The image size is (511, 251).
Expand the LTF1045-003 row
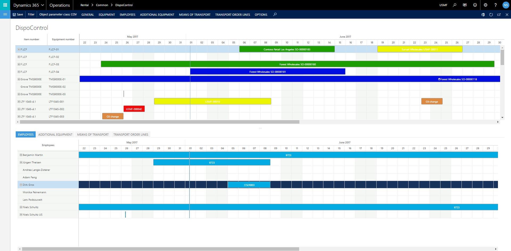19,116
